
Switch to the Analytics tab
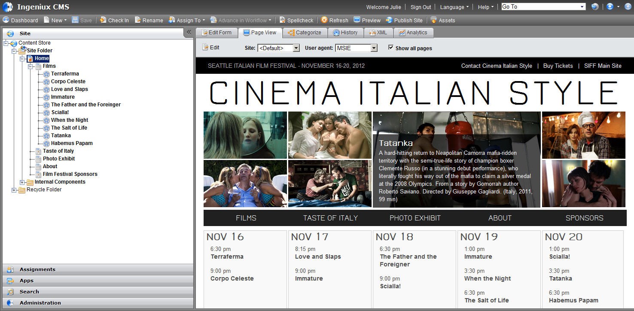[x=413, y=33]
